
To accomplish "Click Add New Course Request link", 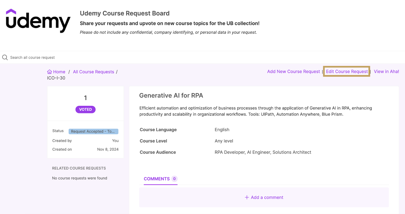I will pos(293,72).
